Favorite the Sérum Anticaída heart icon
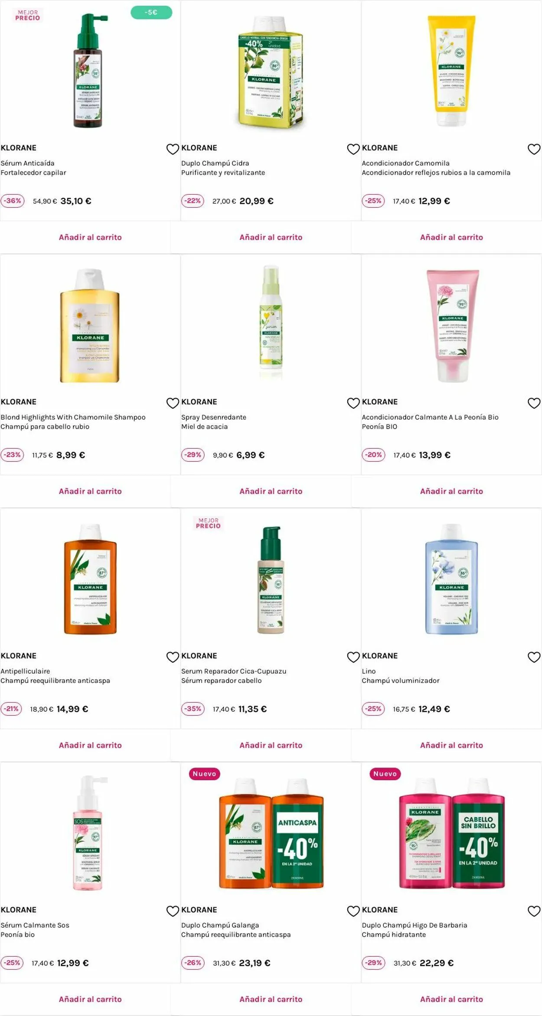Viewport: 542px width, 1016px height. tap(173, 149)
